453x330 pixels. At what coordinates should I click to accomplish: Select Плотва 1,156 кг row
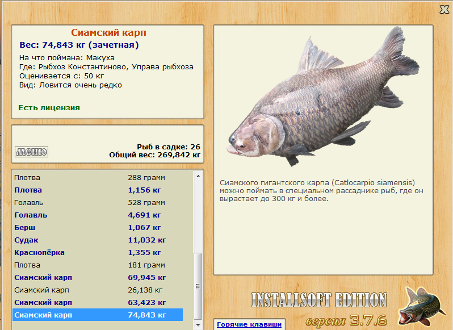coord(98,190)
